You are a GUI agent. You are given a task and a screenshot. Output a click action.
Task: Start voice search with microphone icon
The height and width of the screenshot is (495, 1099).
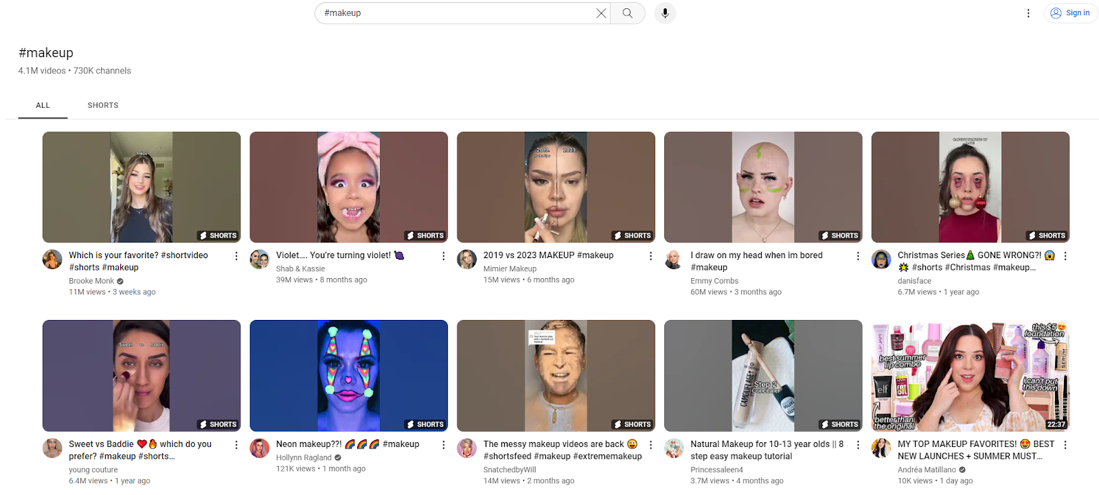tap(665, 13)
